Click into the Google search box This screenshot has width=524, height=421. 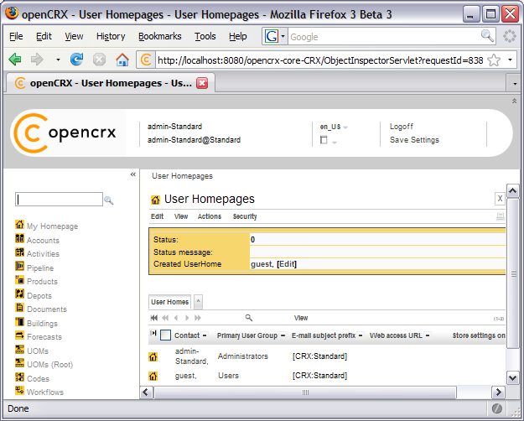tap(384, 36)
